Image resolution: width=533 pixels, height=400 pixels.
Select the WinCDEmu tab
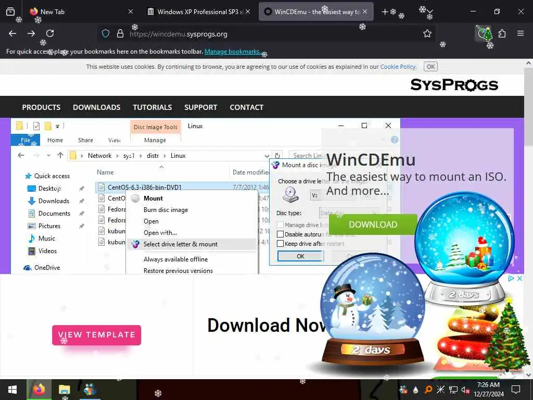click(x=316, y=11)
